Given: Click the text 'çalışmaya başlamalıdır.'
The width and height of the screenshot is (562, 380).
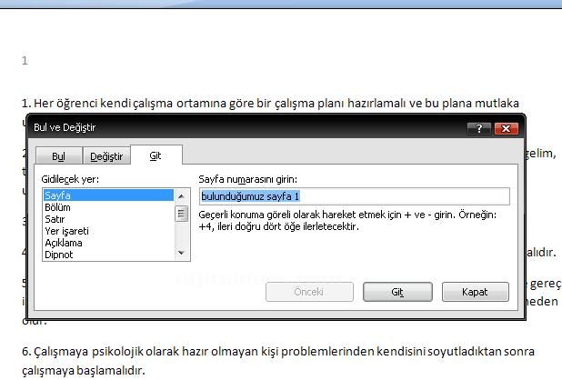Looking at the screenshot, I should pos(84,370).
